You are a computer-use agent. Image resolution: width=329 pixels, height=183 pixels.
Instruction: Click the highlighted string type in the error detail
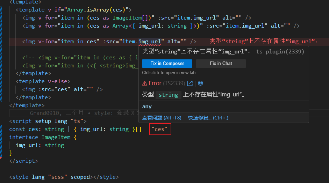168,95
